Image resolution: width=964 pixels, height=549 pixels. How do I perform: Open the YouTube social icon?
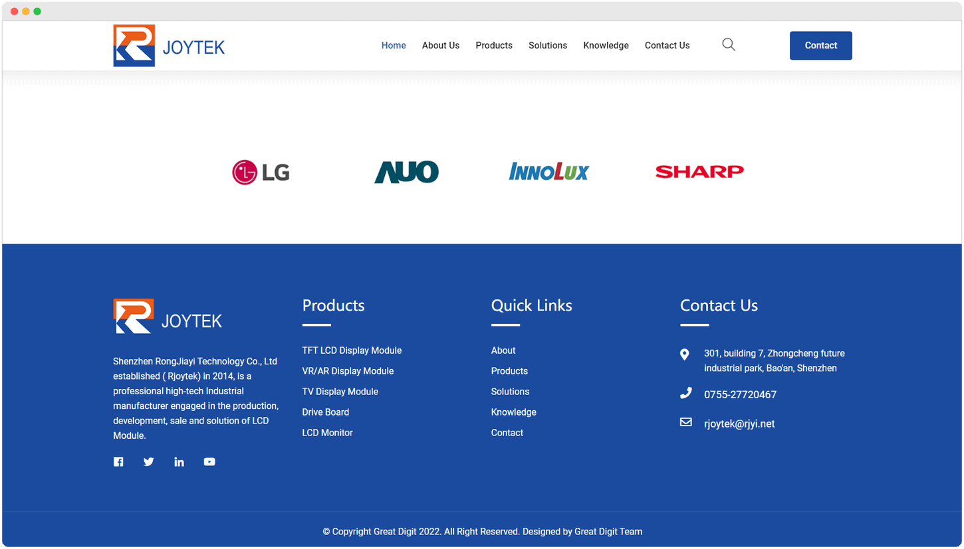(x=209, y=462)
